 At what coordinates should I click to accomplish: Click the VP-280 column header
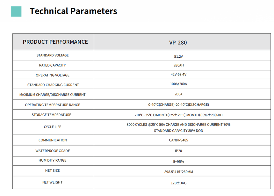182,42
